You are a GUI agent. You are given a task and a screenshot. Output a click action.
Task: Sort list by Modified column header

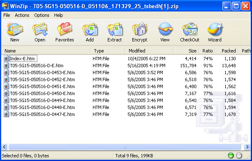149,51
